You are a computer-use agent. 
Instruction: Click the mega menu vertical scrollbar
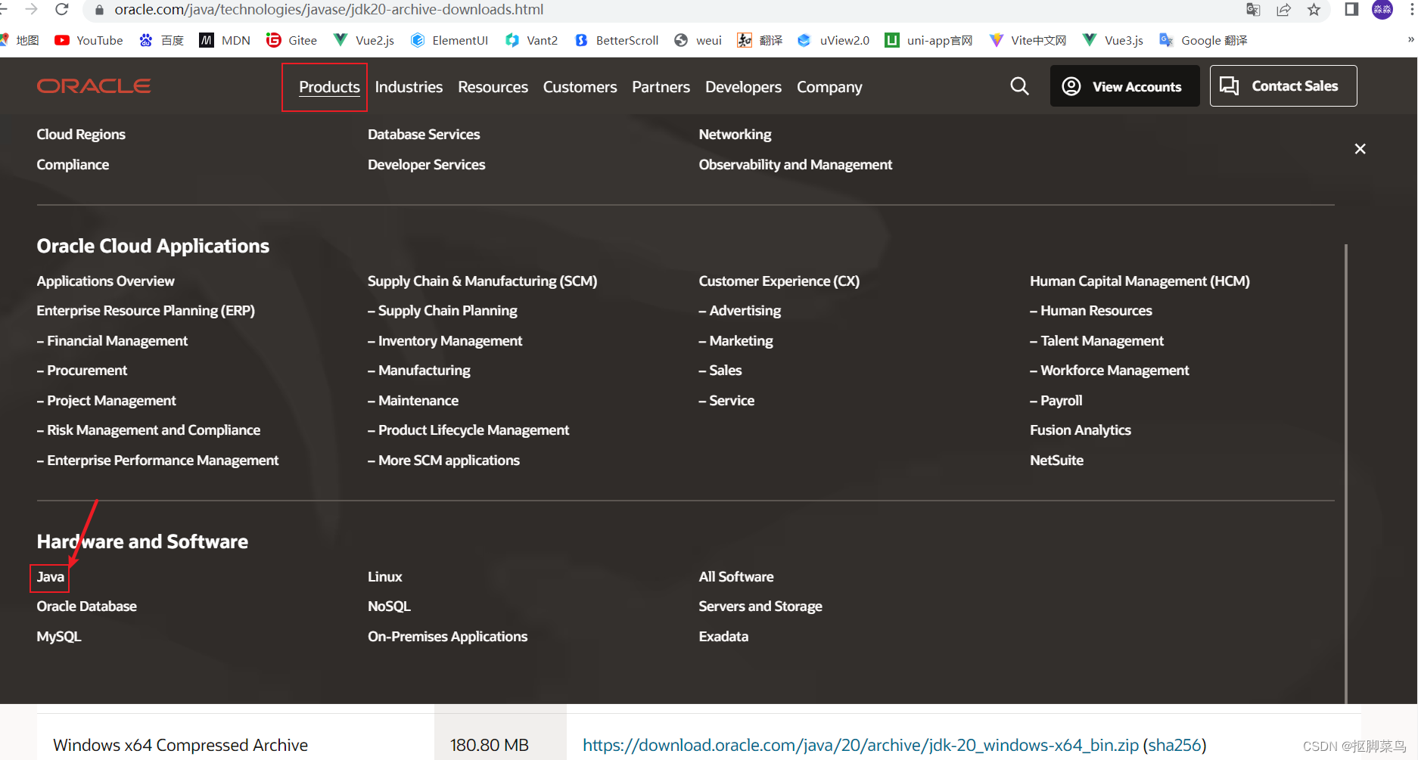tap(1345, 473)
